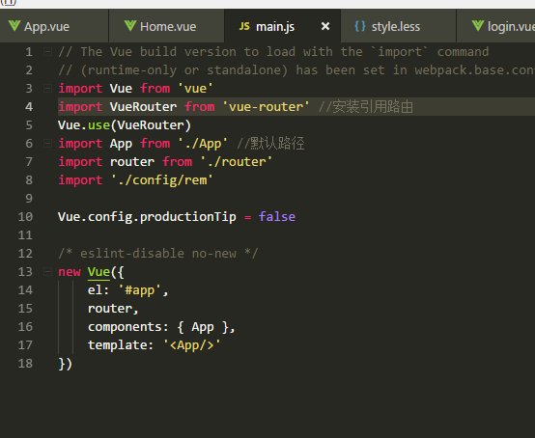Click the 安装引用路由 comment on line 4
Image resolution: width=535 pixels, height=438 pixels.
click(x=365, y=107)
